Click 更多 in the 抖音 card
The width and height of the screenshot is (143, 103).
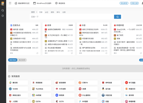coord(81,53)
